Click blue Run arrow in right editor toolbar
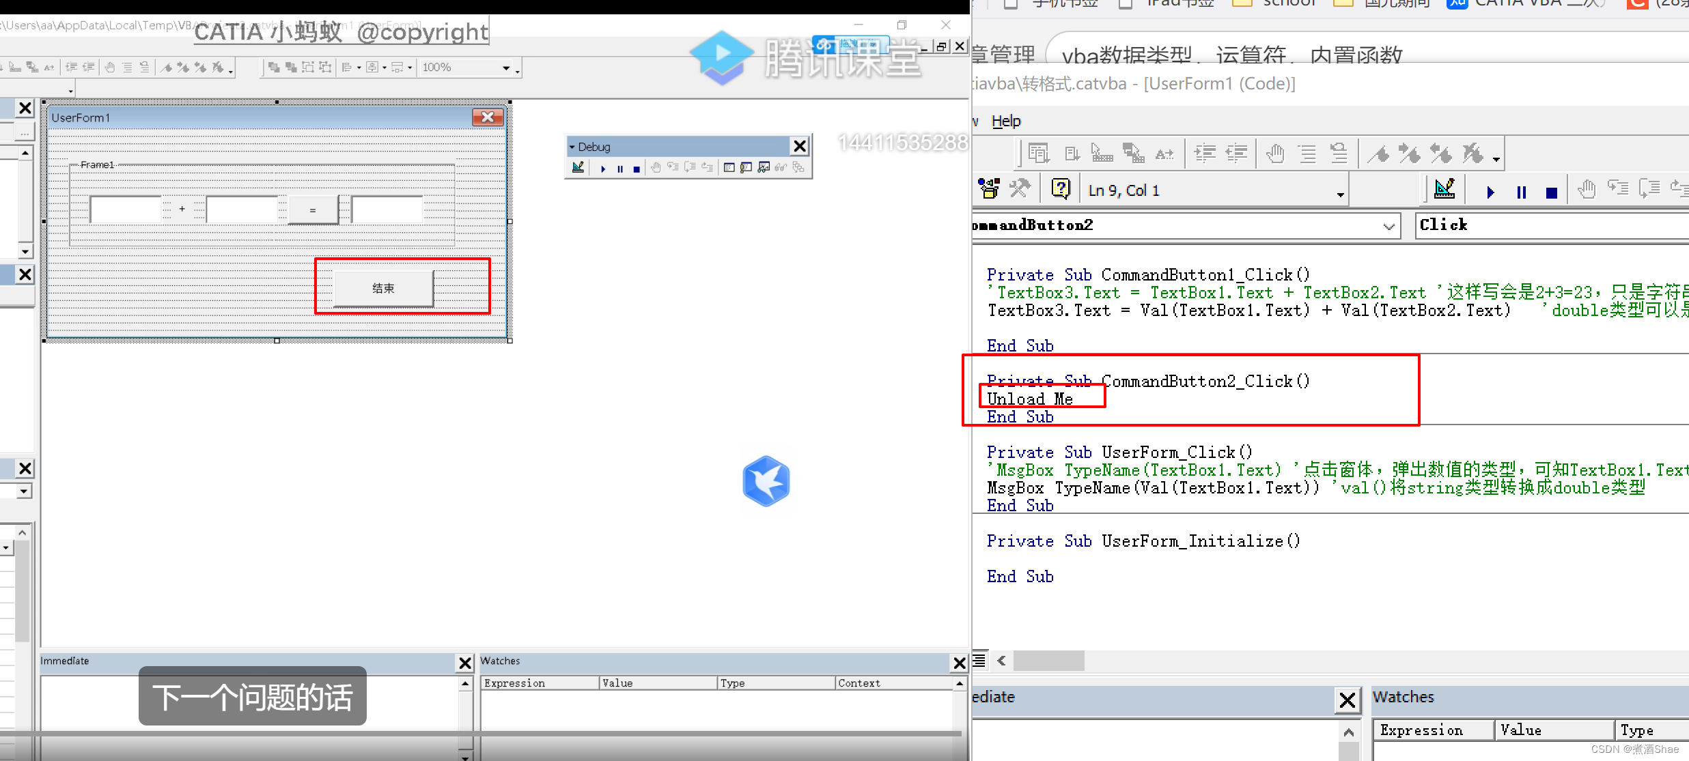This screenshot has height=761, width=1689. click(x=1490, y=192)
